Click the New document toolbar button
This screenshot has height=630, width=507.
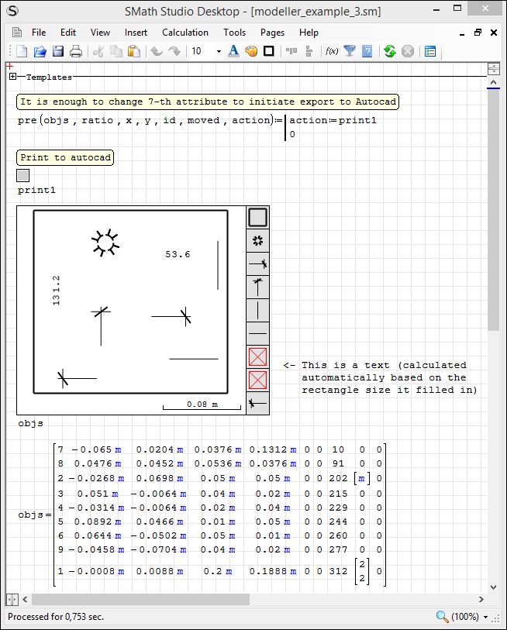pos(22,51)
